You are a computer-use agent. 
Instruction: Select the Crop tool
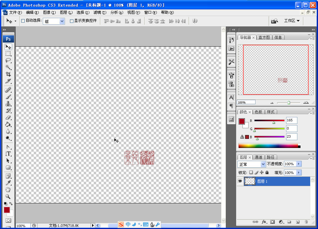tap(8, 74)
